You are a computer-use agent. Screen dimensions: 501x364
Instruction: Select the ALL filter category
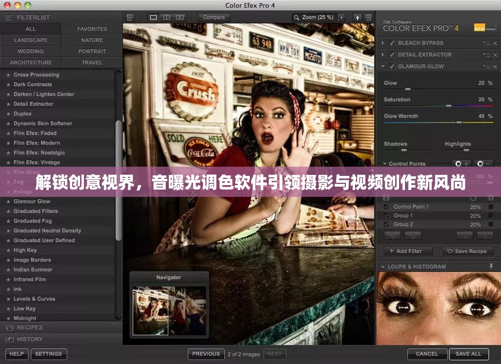[x=31, y=29]
